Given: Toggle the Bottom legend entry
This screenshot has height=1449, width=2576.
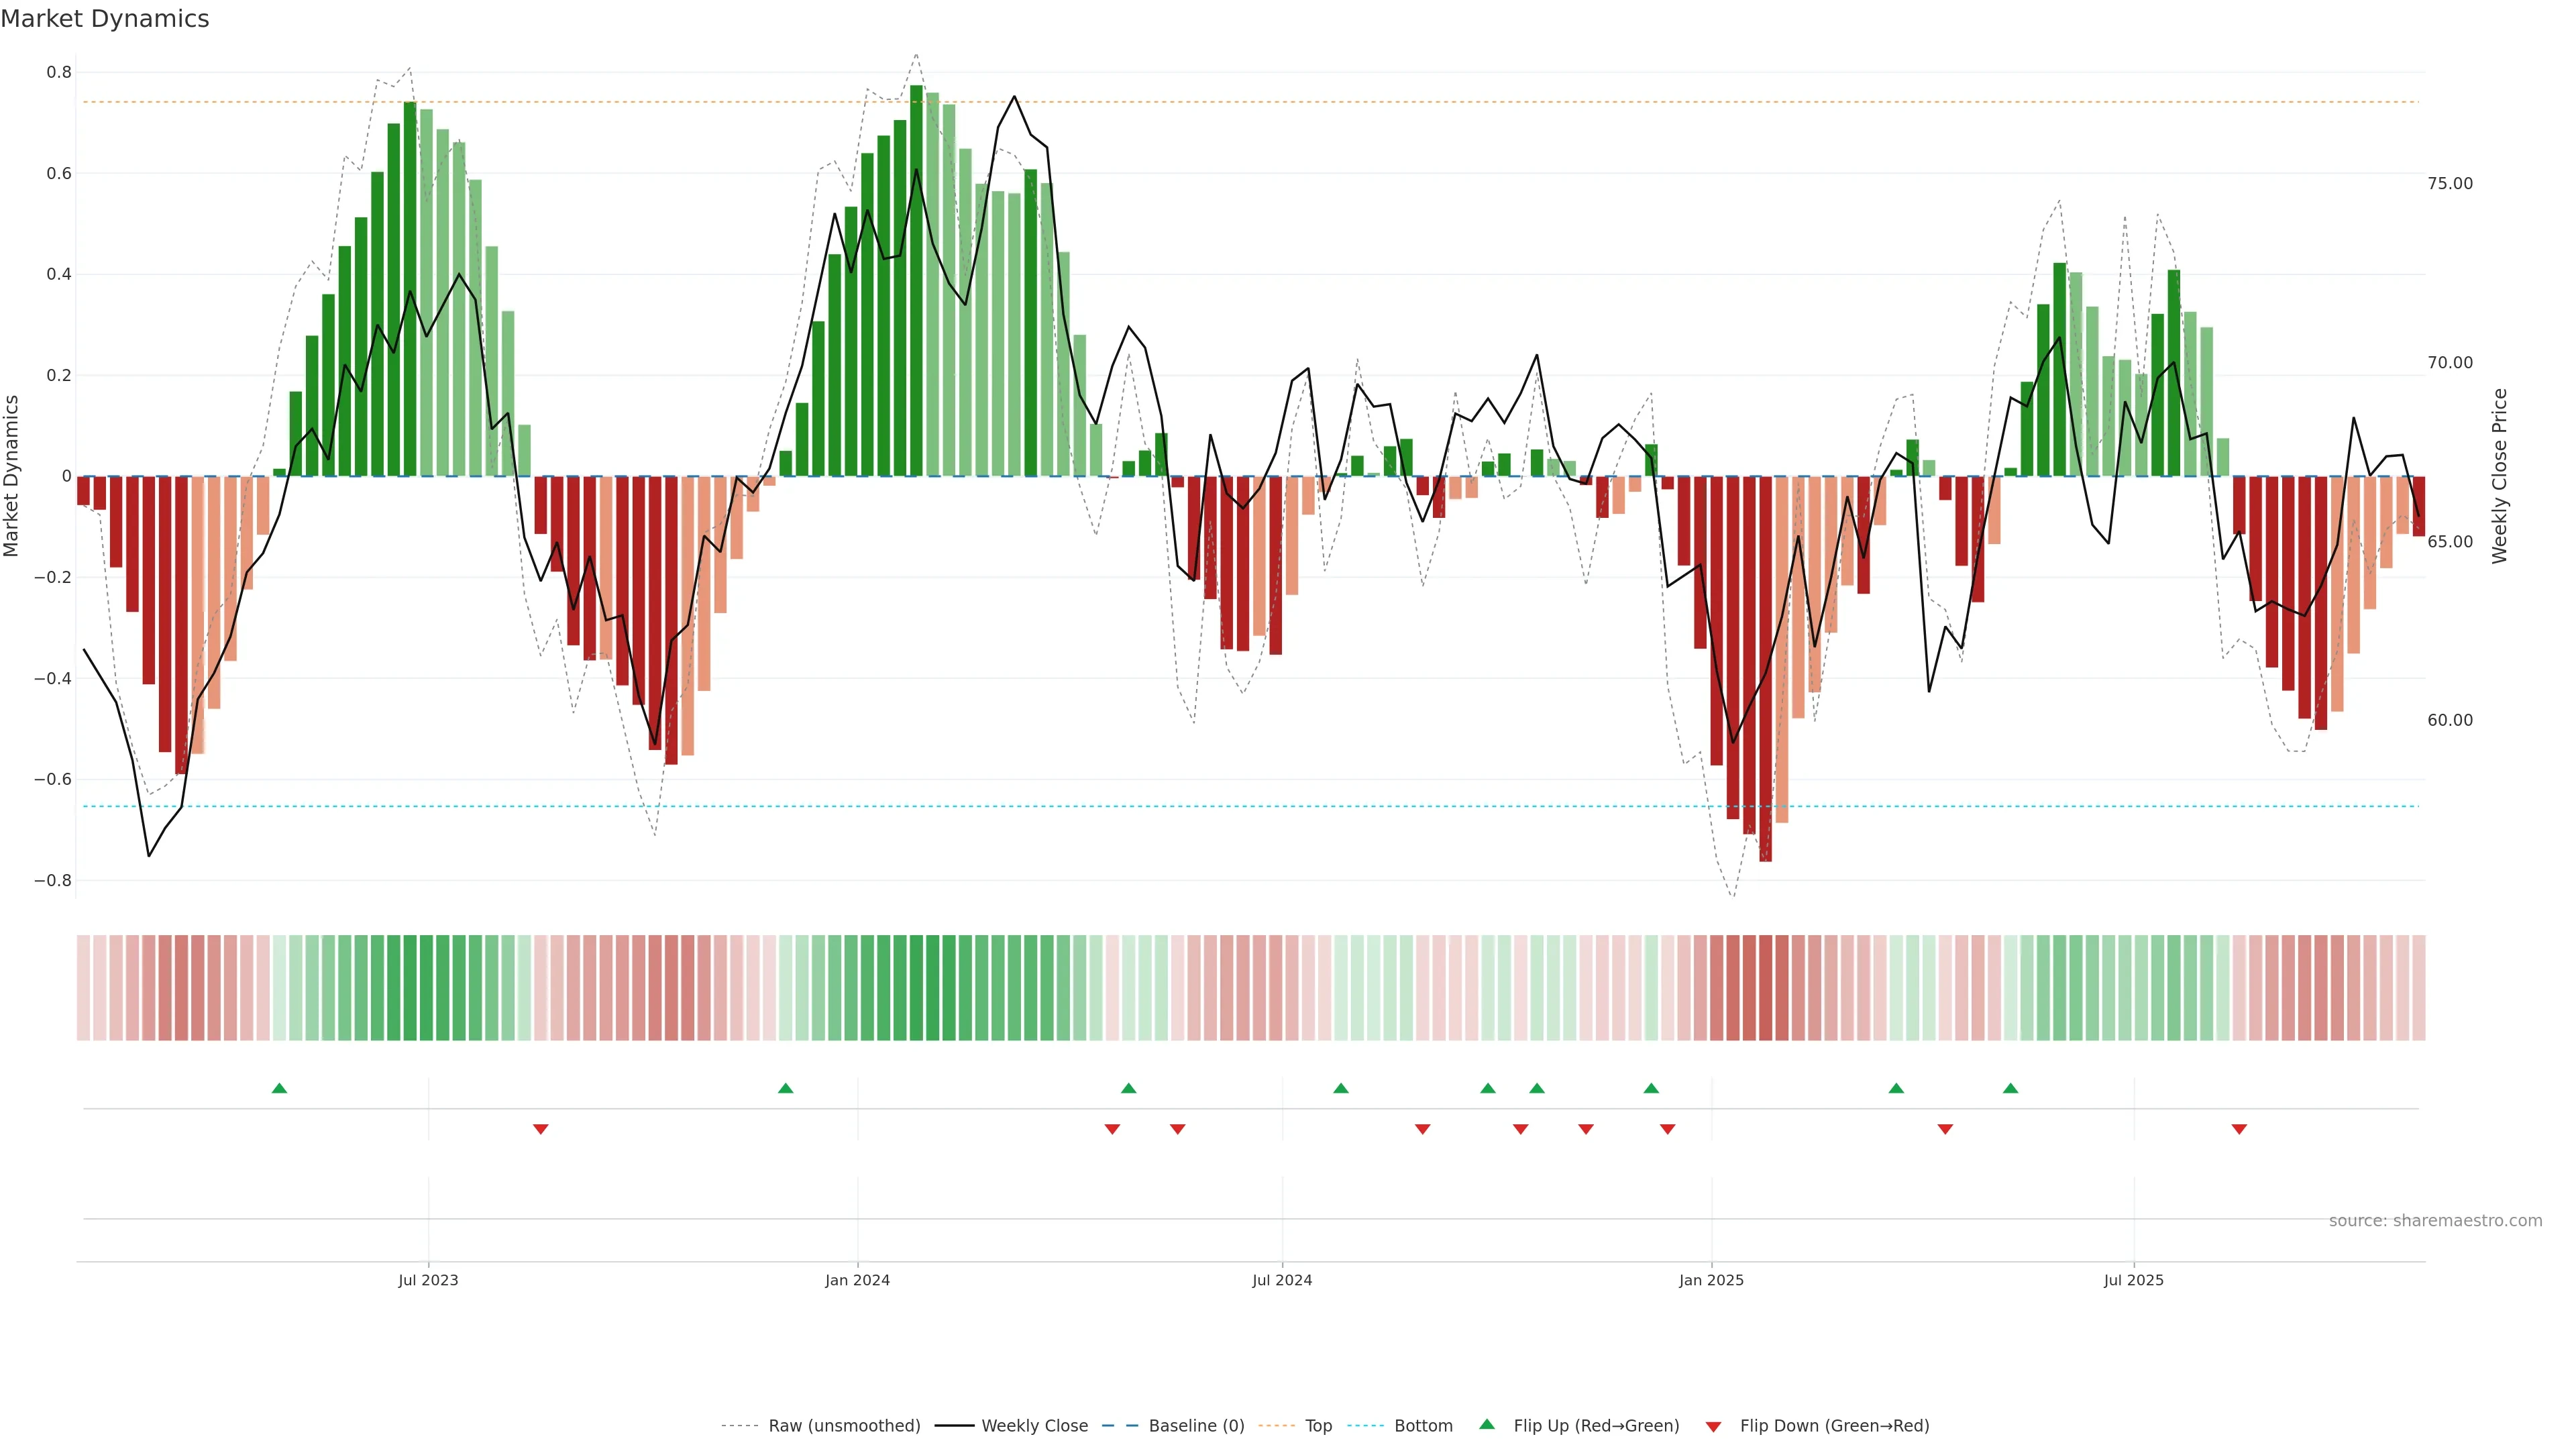Looking at the screenshot, I should coord(1423,1425).
